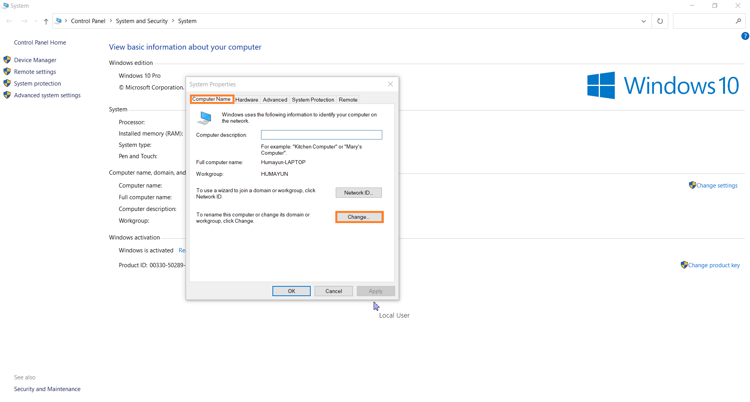The height and width of the screenshot is (402, 750).
Task: Open System and Security breadcrumb
Action: click(x=141, y=21)
